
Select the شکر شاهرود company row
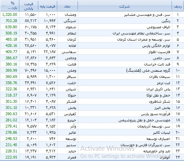coord(92,101)
